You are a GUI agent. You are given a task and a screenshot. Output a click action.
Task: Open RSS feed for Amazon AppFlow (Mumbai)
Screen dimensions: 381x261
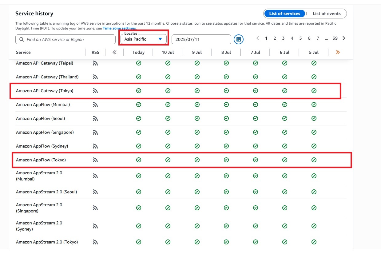tap(95, 105)
